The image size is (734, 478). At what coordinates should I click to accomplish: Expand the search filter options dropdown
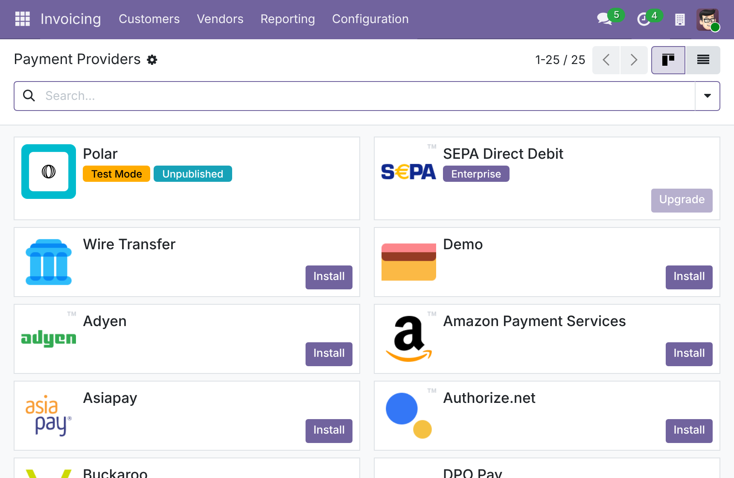click(x=708, y=96)
